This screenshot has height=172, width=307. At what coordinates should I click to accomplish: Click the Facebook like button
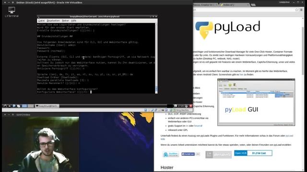point(188,154)
